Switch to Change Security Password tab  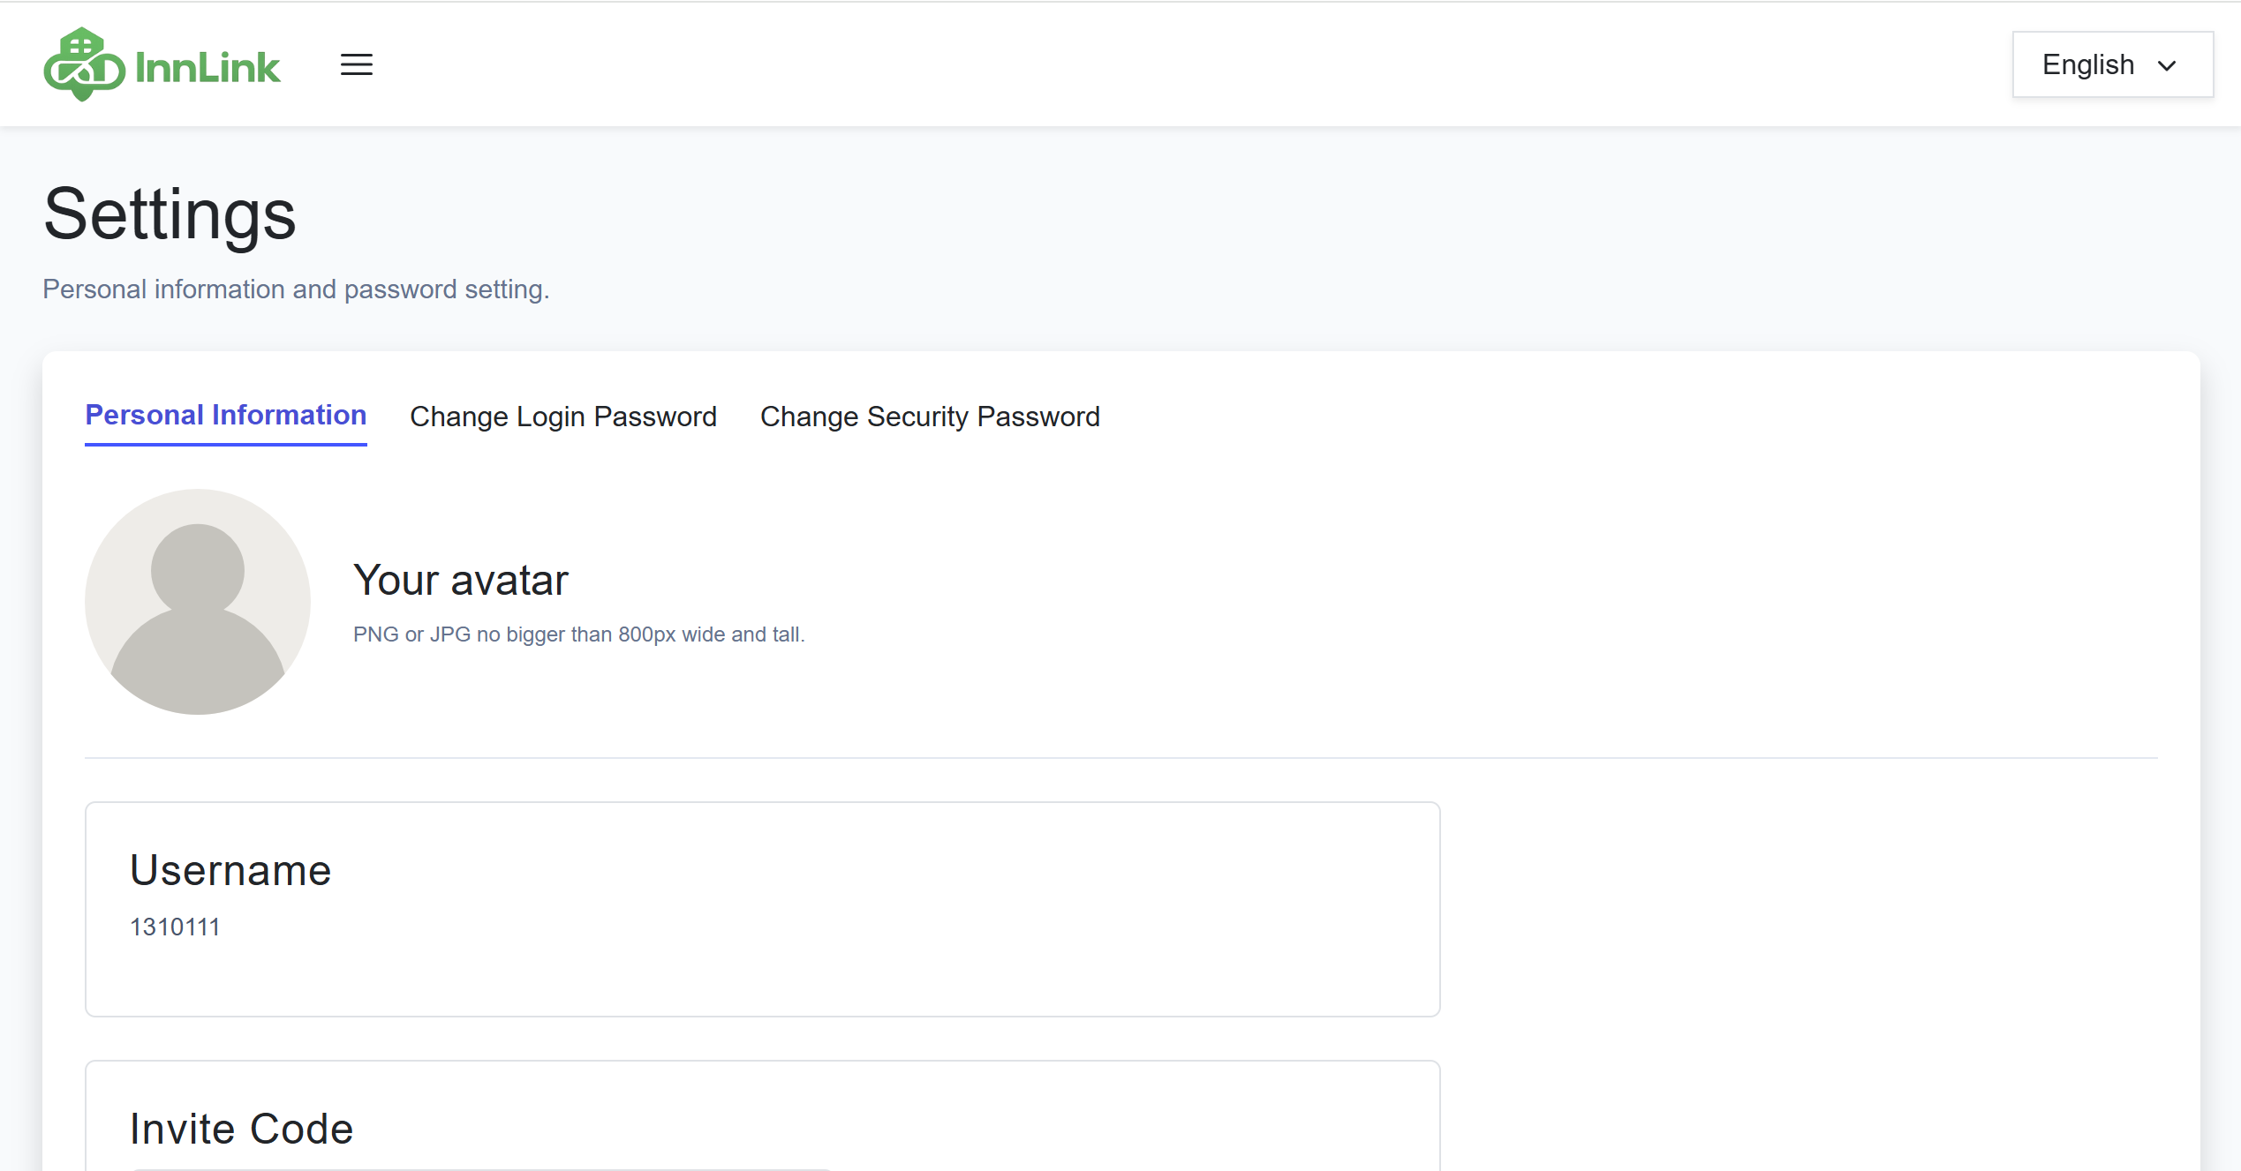pyautogui.click(x=929, y=417)
